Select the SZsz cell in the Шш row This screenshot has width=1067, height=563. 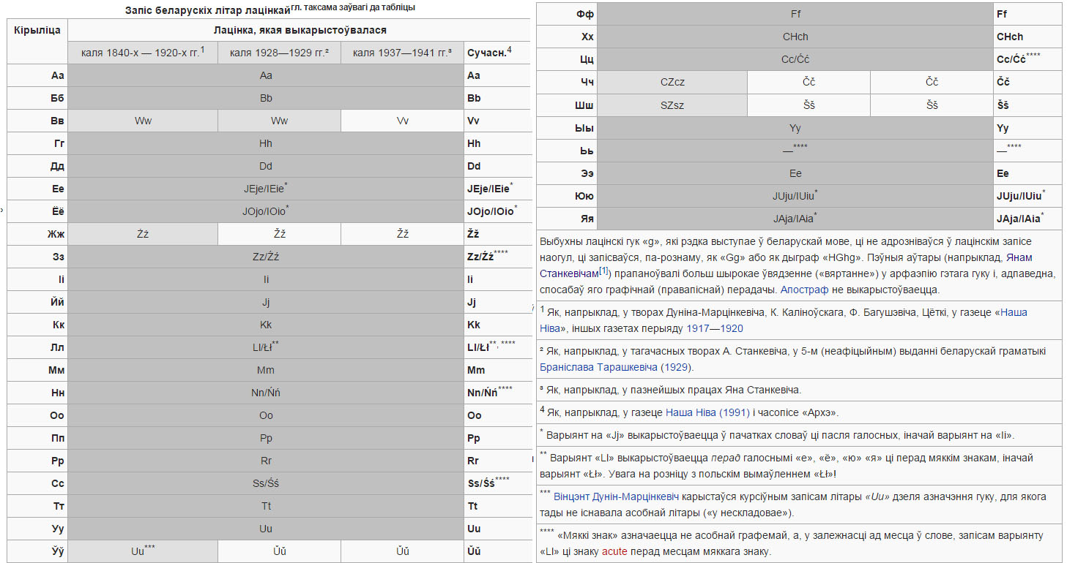point(672,105)
